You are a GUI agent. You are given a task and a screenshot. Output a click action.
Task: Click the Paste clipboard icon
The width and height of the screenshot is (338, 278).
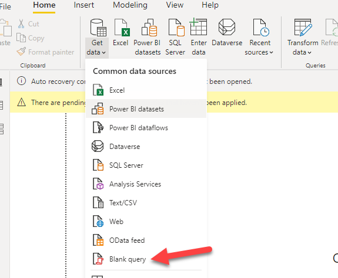coord(5,28)
